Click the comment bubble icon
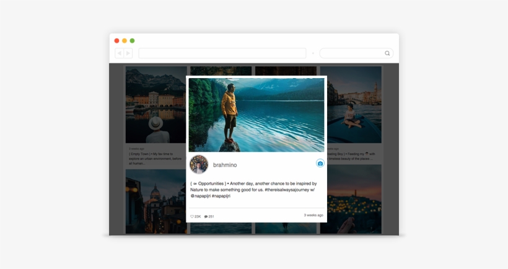The image size is (508, 269). click(206, 216)
